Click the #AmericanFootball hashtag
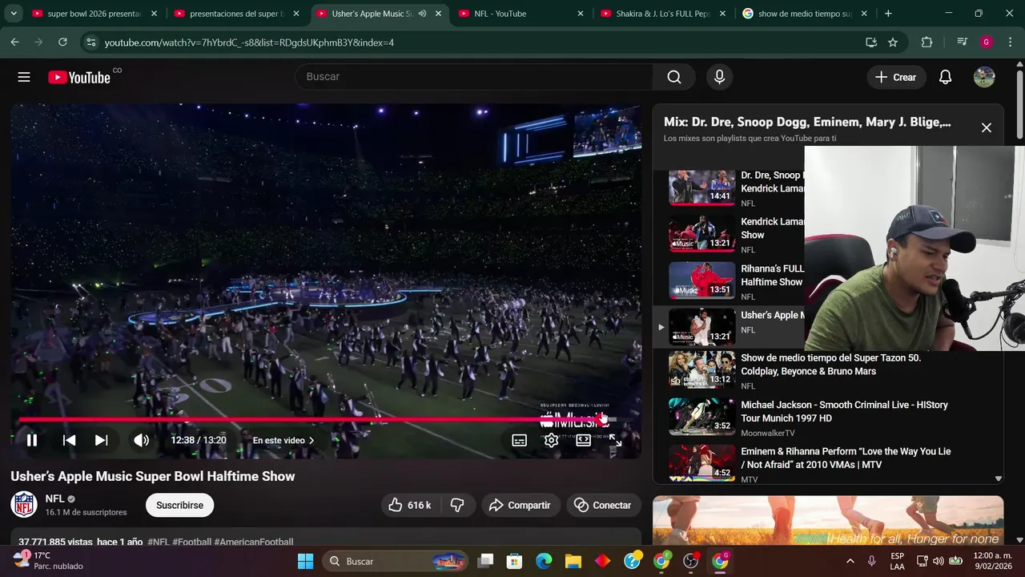The height and width of the screenshot is (577, 1025). [254, 542]
